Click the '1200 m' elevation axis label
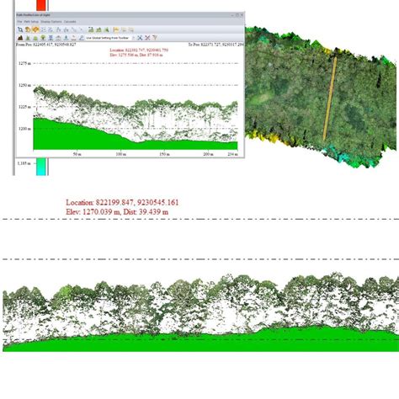399x399 pixels. point(24,129)
